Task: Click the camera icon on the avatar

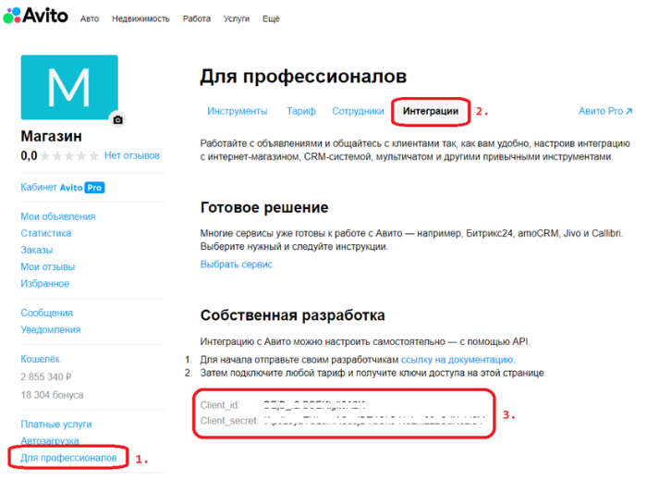Action: click(x=117, y=119)
